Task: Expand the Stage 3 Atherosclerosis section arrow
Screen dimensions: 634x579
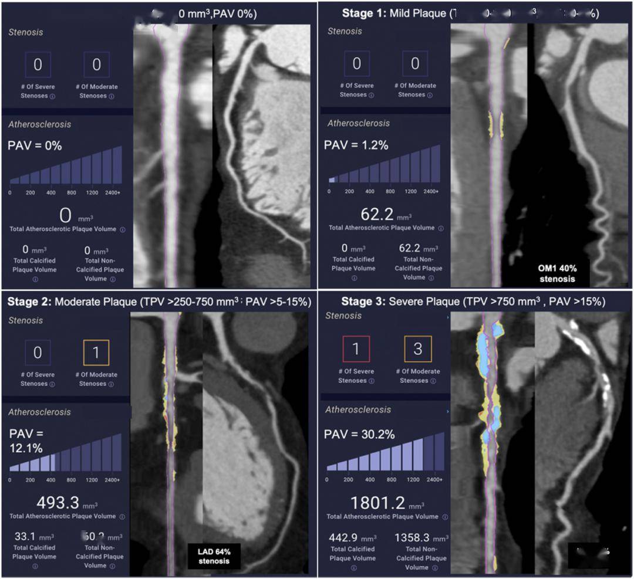Action: click(447, 410)
